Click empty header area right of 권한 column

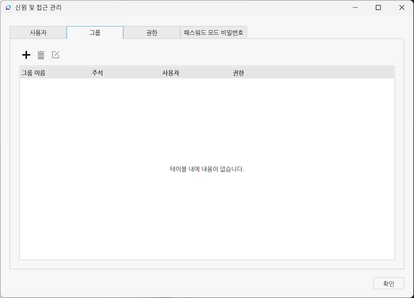pos(319,73)
